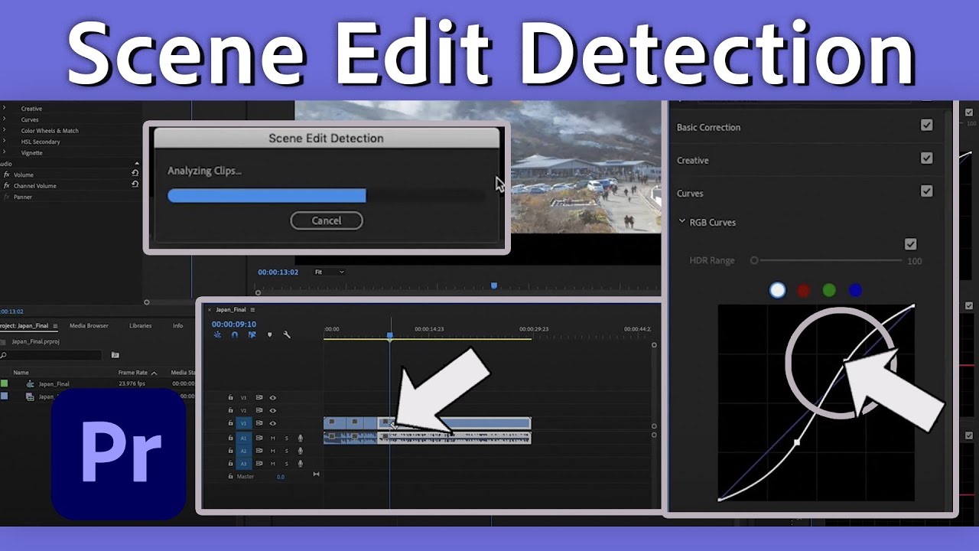Screen dimensions: 979x551
Task: Select the red curve channel
Action: [803, 290]
